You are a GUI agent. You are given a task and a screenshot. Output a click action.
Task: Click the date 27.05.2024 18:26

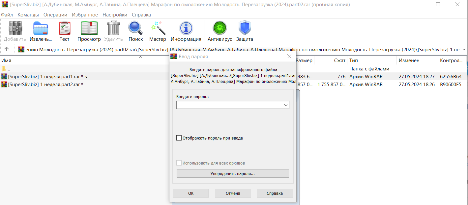pyautogui.click(x=417, y=85)
